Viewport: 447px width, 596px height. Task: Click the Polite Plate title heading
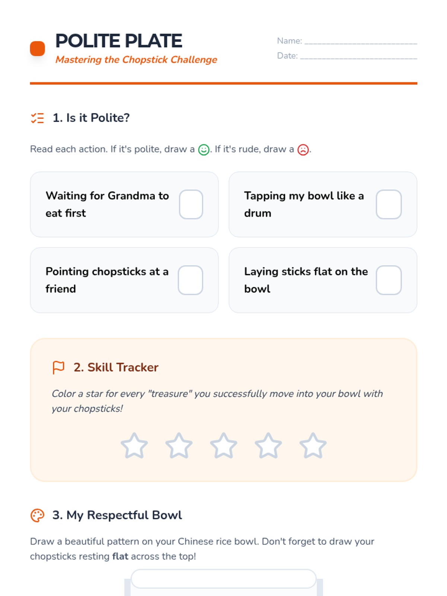[x=119, y=41]
